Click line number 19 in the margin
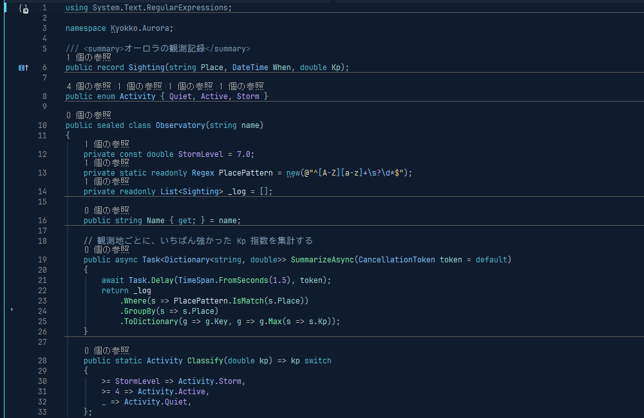This screenshot has height=418, width=644. pos(43,260)
